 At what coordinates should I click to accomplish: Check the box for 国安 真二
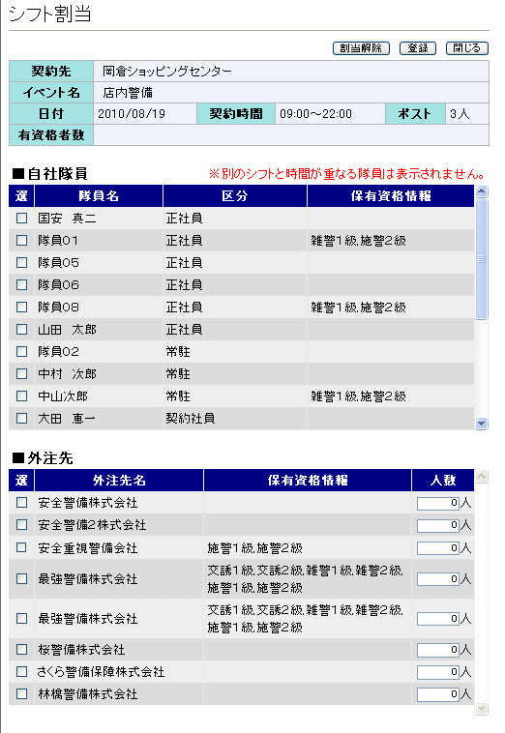click(21, 219)
